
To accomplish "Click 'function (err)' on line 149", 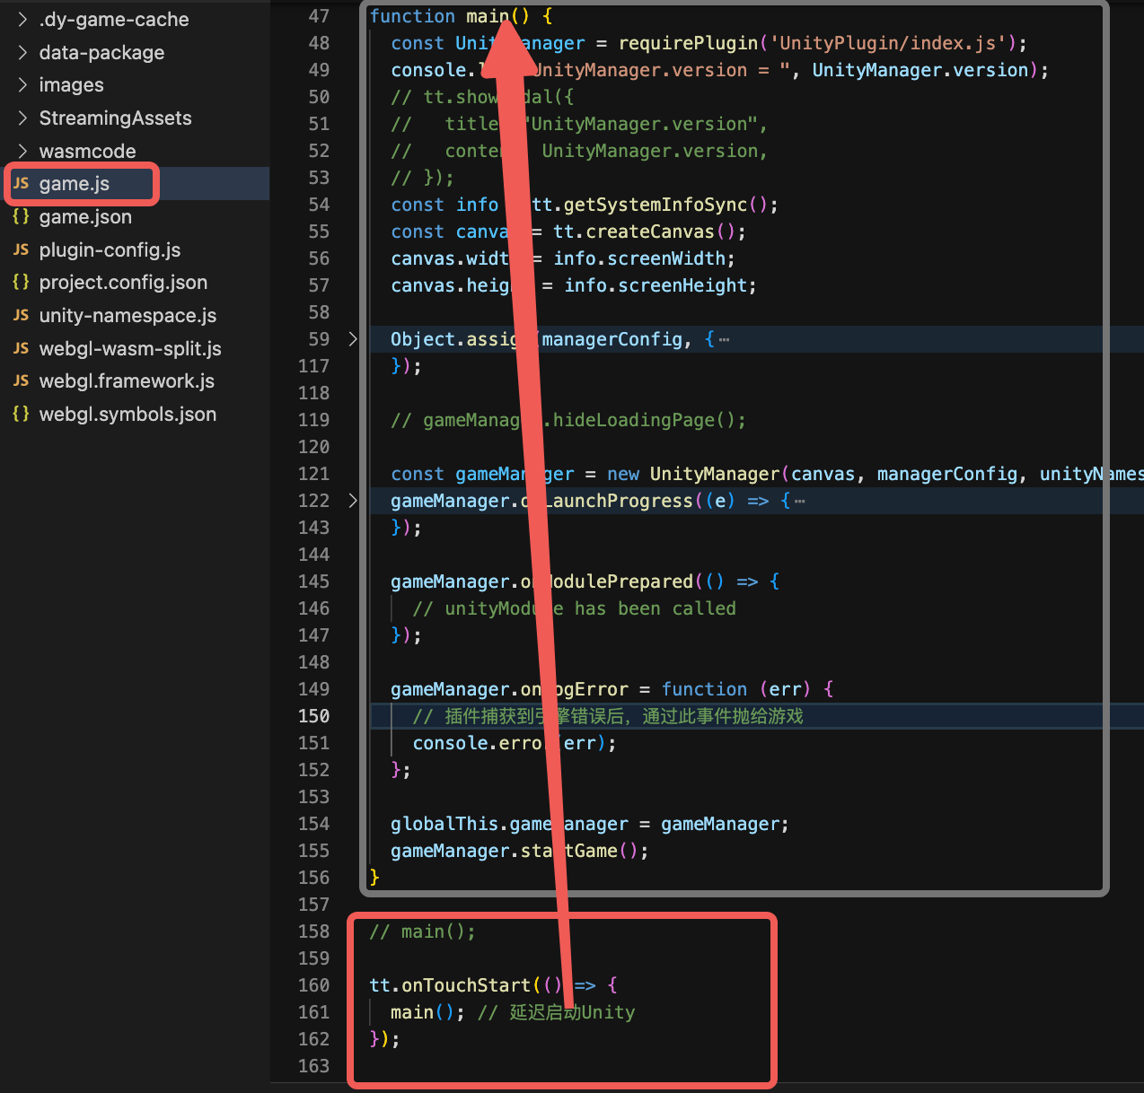I will 736,689.
